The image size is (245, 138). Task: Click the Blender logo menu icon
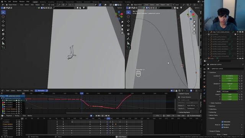(2, 2)
